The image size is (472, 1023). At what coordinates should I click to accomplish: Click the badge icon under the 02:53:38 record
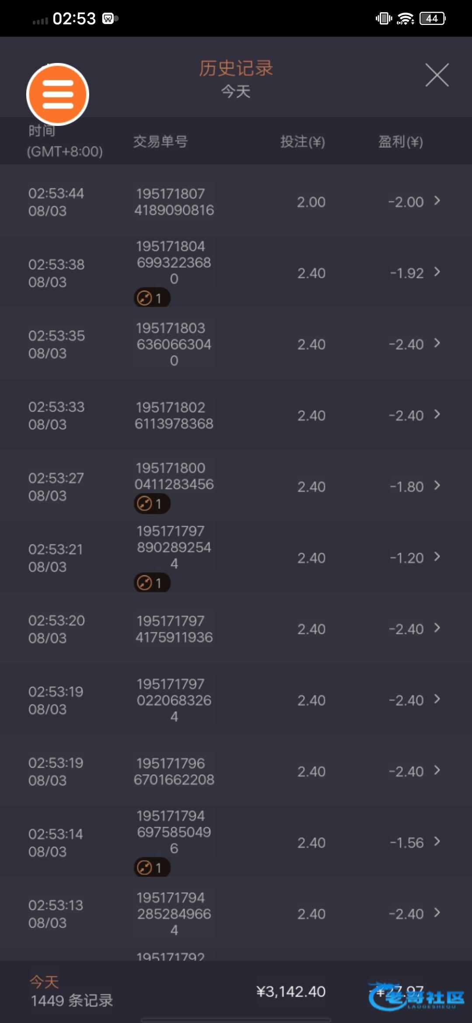[x=151, y=298]
